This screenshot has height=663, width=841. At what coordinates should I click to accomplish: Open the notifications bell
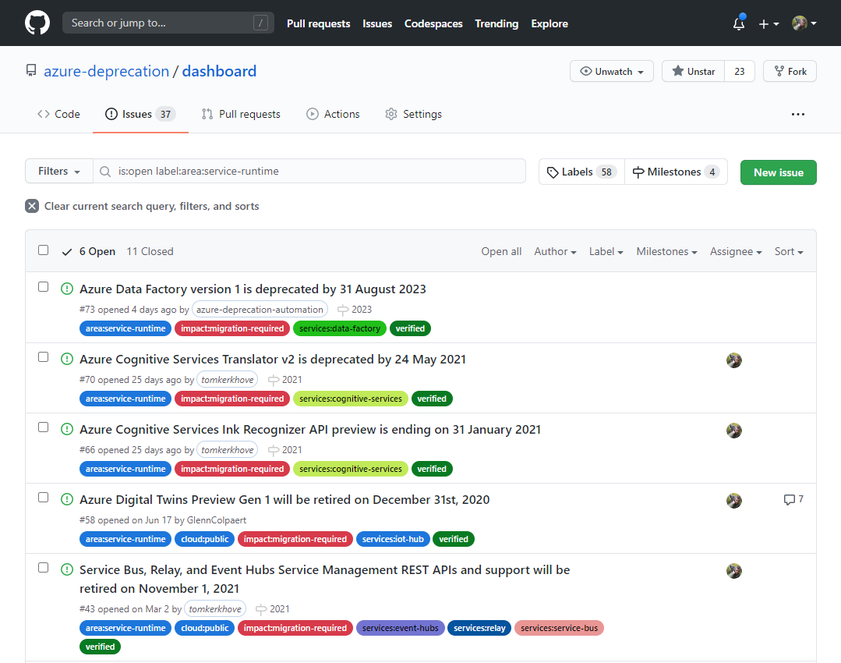point(739,23)
